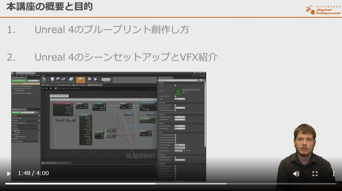Select CharacterMovement (Inherited) component
The image size is (342, 191).
coord(23,93)
